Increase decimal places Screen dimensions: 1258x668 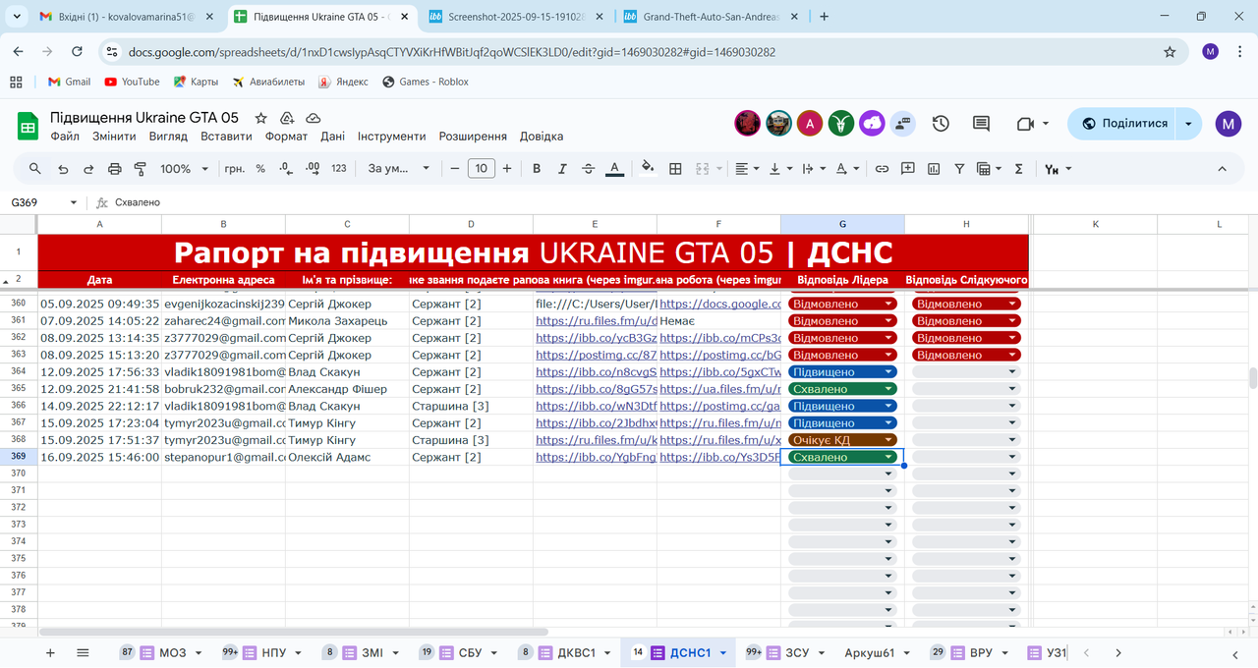click(313, 169)
